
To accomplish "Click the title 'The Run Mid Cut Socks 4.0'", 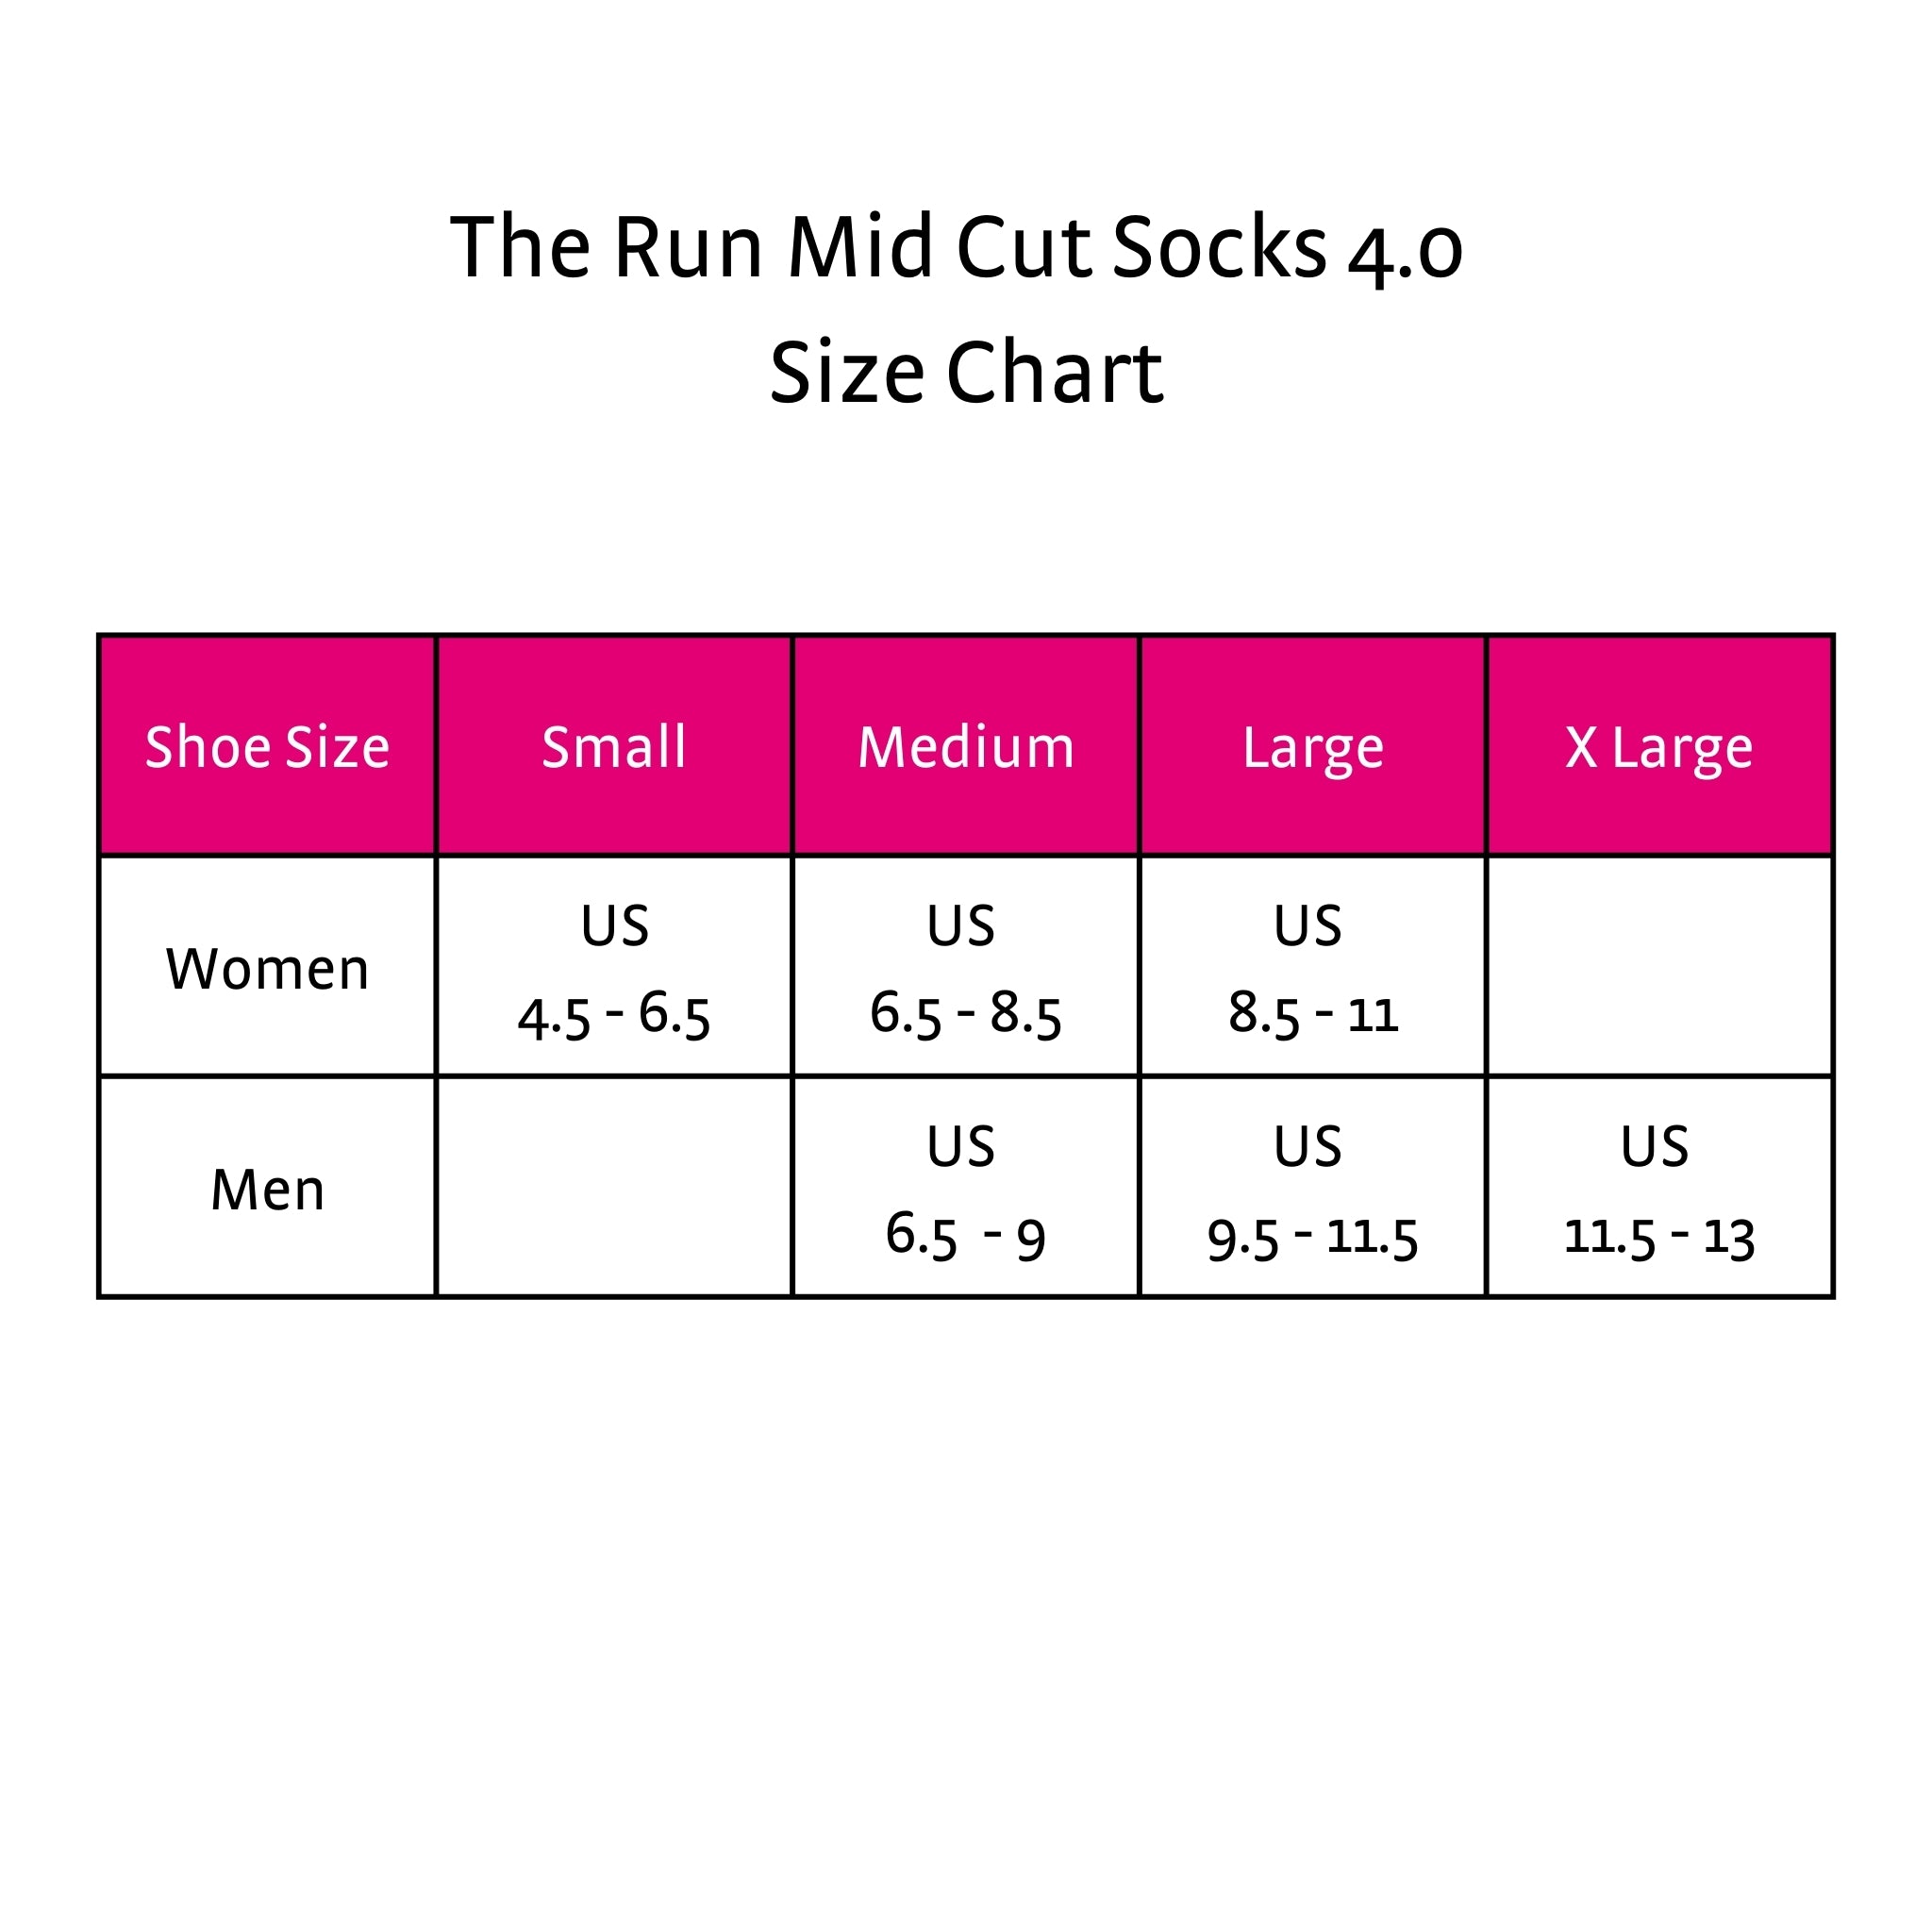I will pos(956,247).
